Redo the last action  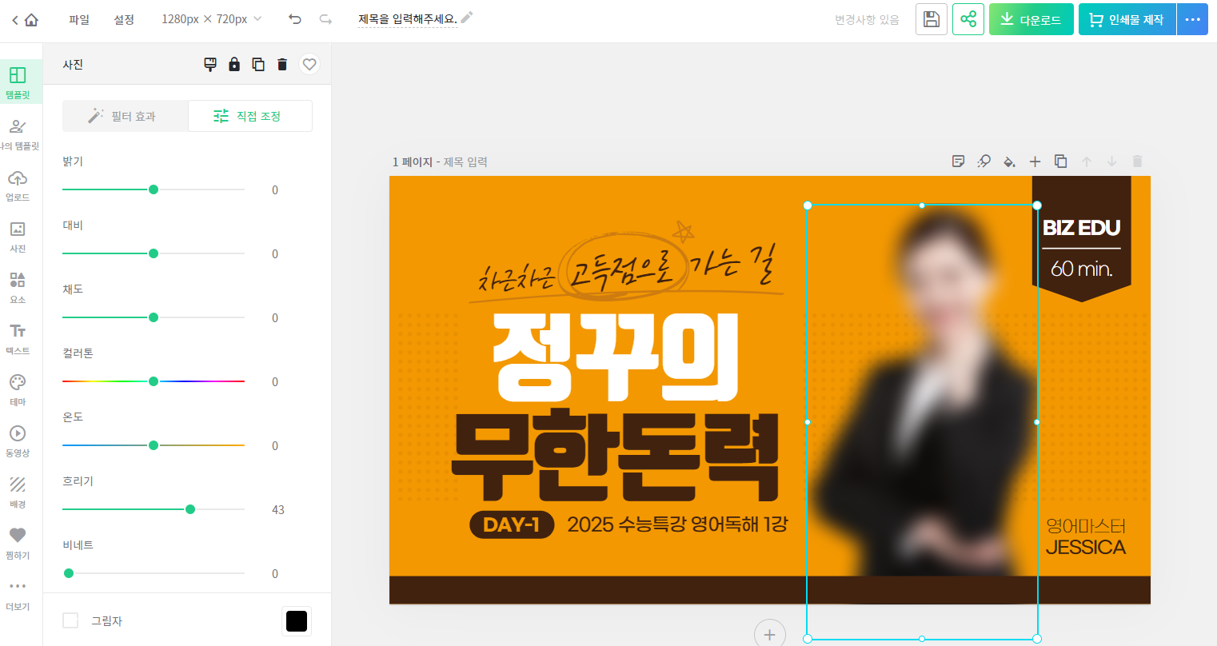[325, 19]
